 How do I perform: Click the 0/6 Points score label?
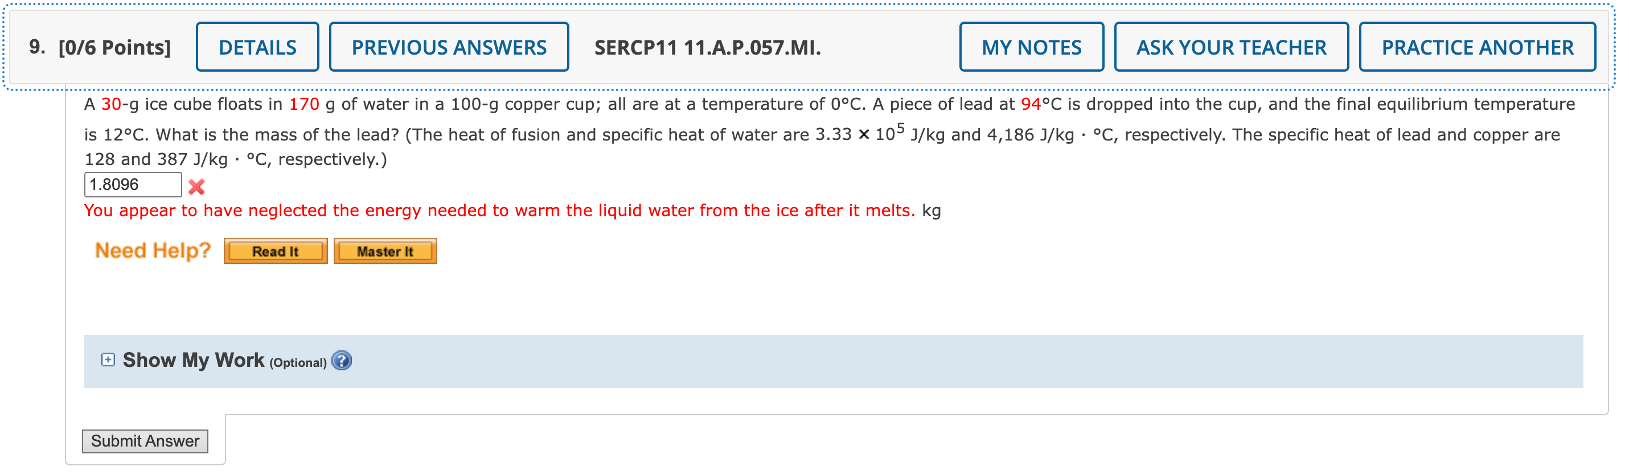tap(113, 46)
